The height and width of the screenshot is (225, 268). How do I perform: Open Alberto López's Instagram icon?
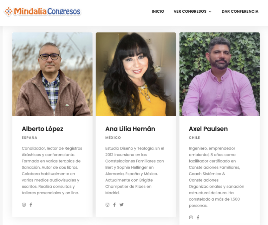(x=24, y=205)
